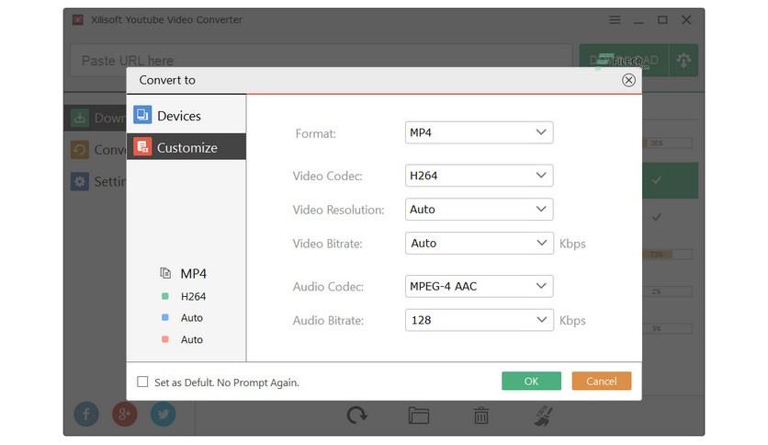Click the trash delete icon in bottom toolbar
The width and height of the screenshot is (768, 445).
(x=481, y=416)
